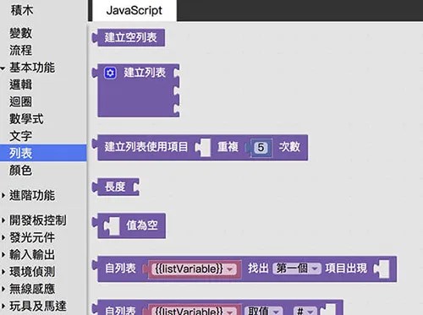423x315 pixels.
Task: Open {{listVariable}} dropdown in 找出 block
Action: tap(195, 269)
